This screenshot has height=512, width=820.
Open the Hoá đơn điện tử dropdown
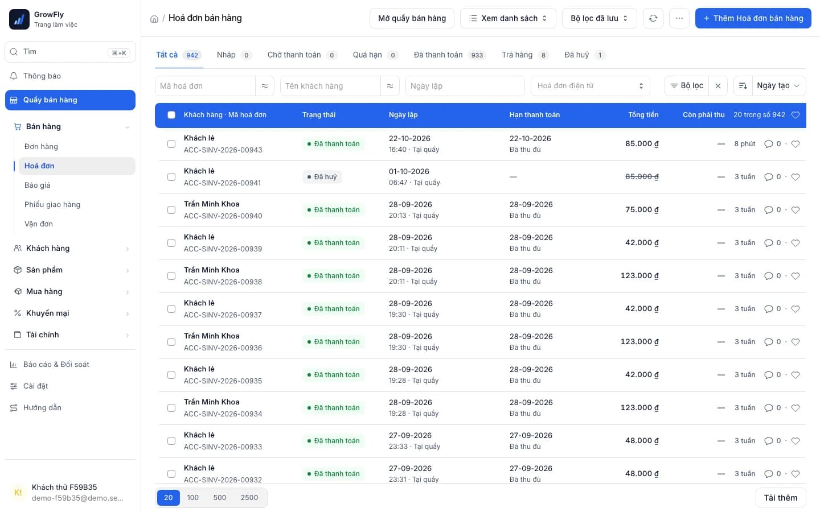(x=591, y=86)
